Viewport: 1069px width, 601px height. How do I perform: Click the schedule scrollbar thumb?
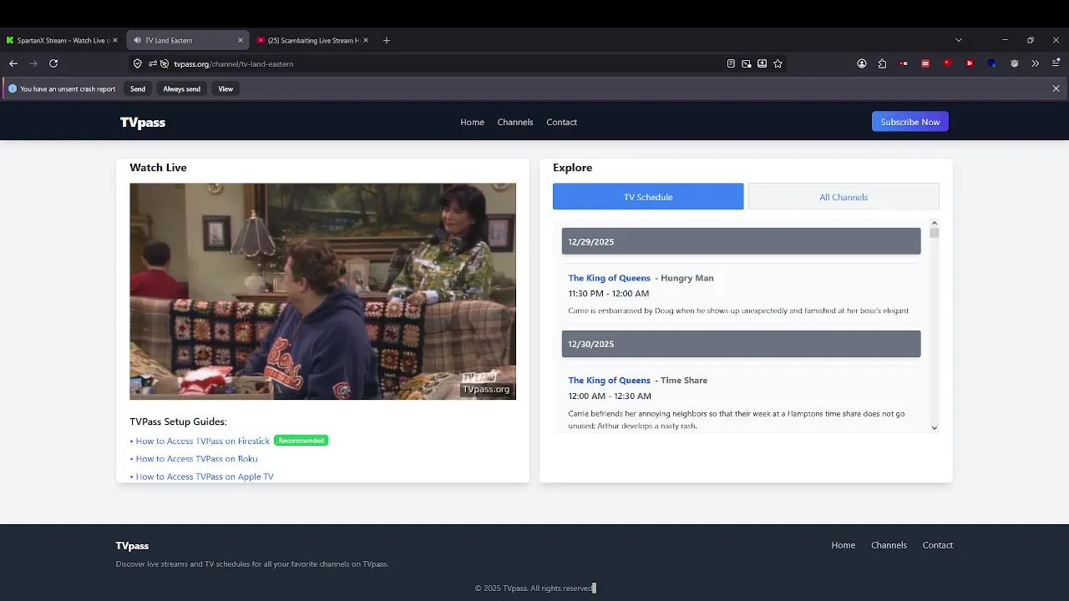pos(934,233)
